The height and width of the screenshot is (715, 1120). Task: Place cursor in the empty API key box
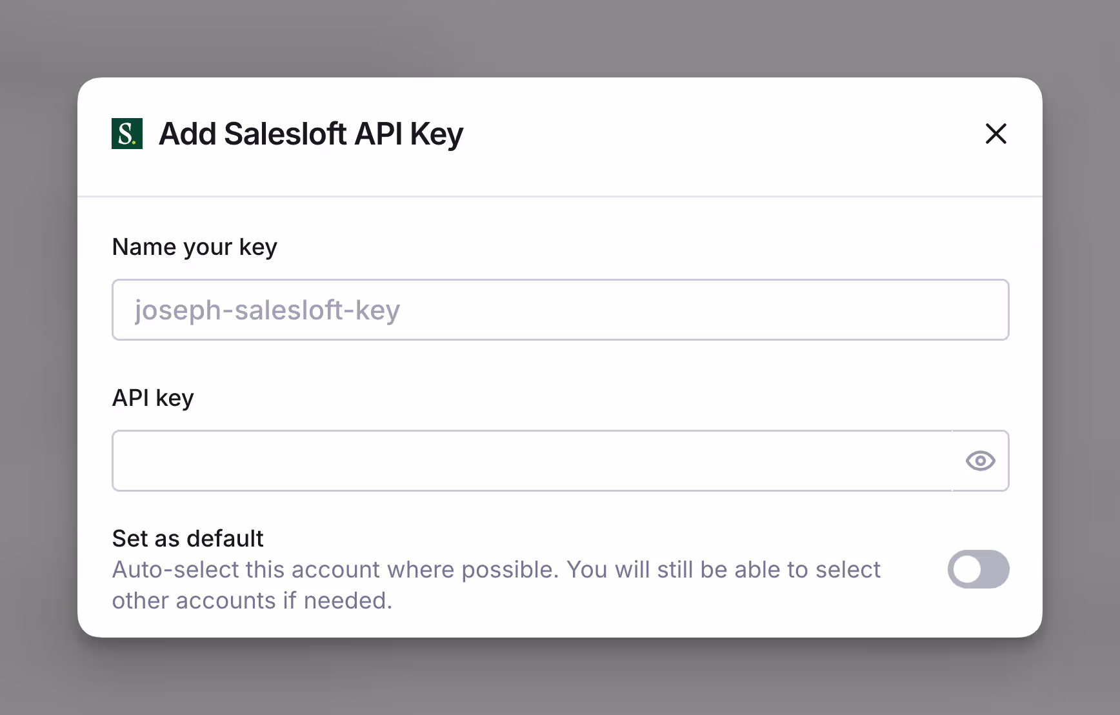pyautogui.click(x=532, y=461)
